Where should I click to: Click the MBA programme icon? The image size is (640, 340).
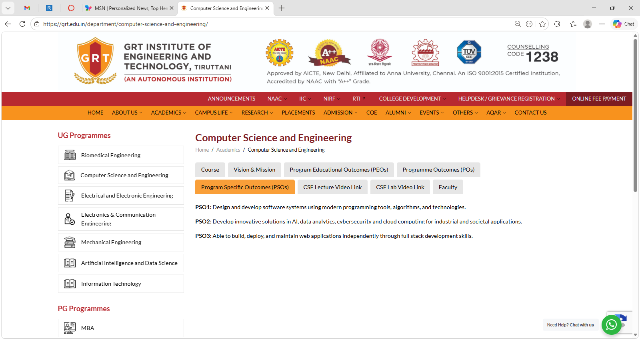(x=70, y=328)
